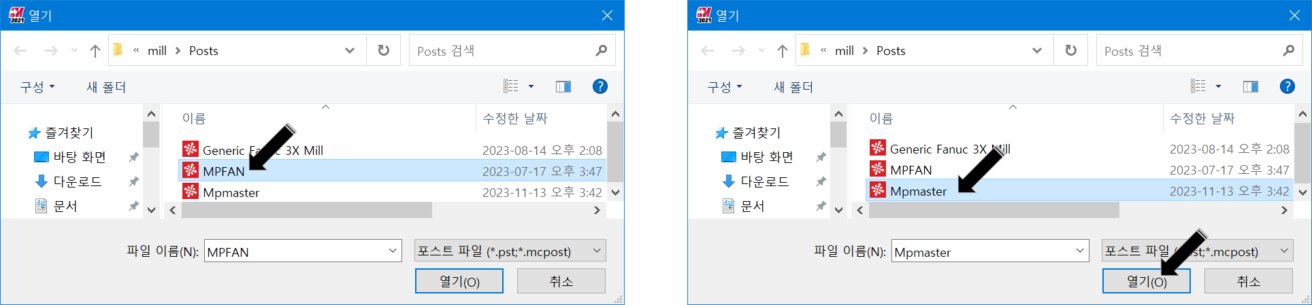
Task: Select Generic Fanuc 3X Mill in left dialog
Action: pos(392,150)
